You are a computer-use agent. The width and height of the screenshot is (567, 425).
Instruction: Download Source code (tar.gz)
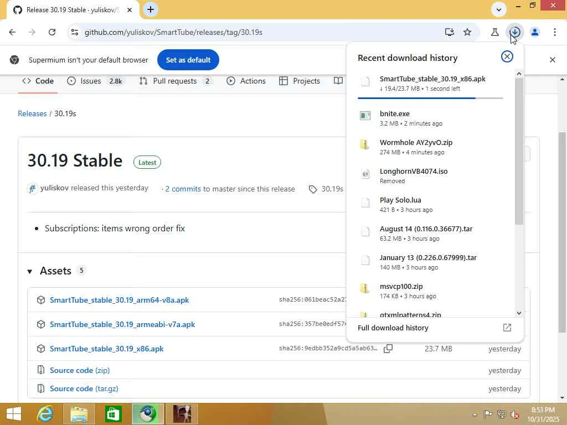(84, 388)
